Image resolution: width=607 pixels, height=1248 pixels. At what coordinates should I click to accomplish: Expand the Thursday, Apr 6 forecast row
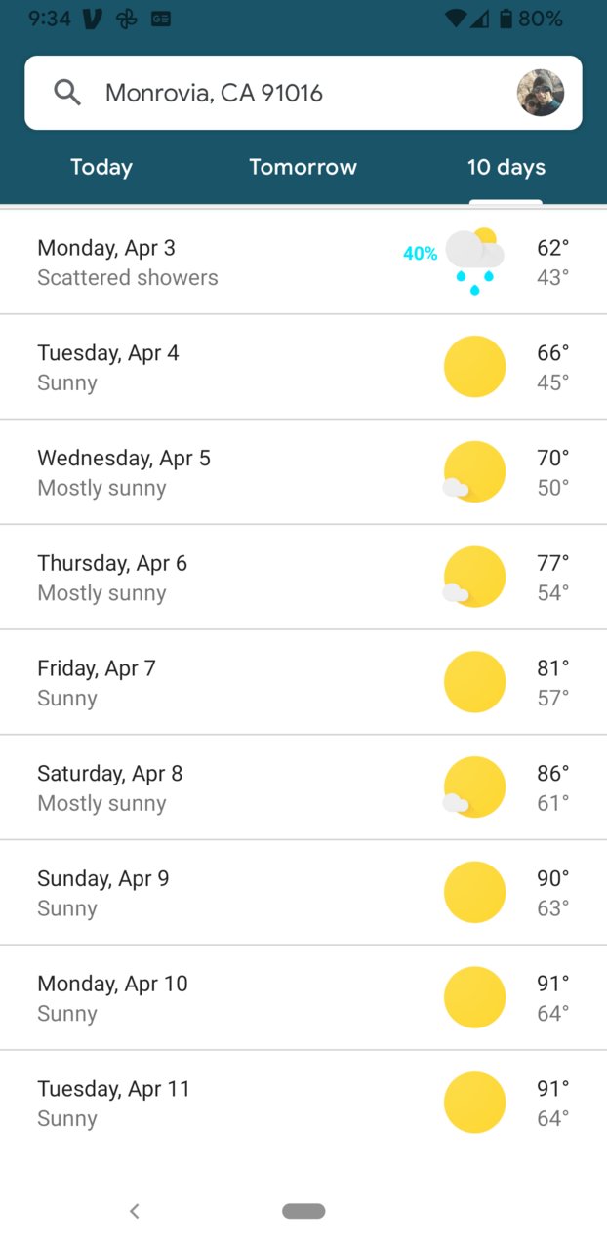pyautogui.click(x=303, y=578)
